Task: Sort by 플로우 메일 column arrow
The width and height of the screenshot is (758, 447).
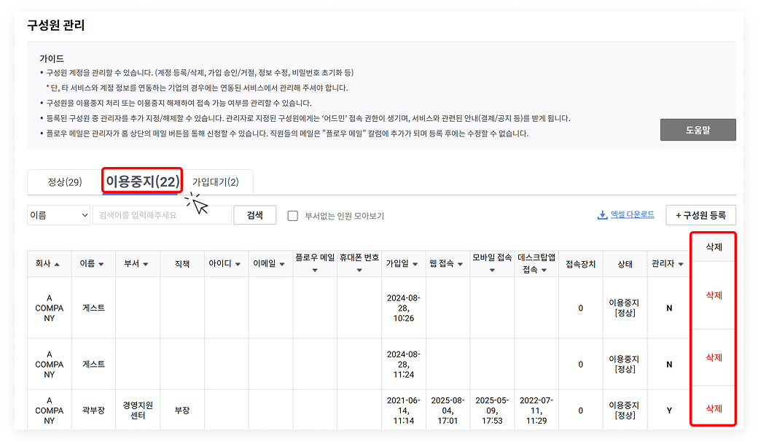Action: point(315,270)
